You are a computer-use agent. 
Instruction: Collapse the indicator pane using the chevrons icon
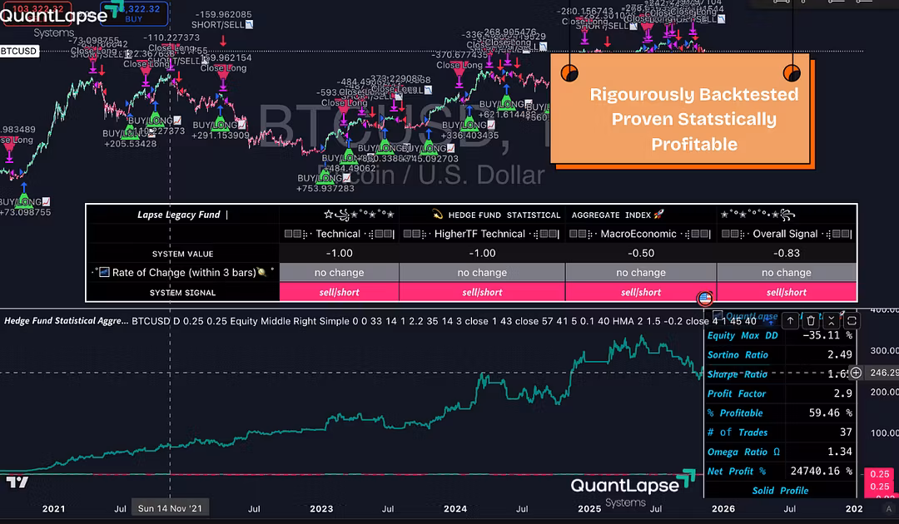(x=832, y=320)
